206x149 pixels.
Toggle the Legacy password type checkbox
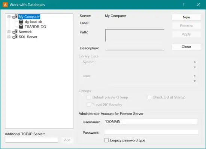click(x=106, y=140)
